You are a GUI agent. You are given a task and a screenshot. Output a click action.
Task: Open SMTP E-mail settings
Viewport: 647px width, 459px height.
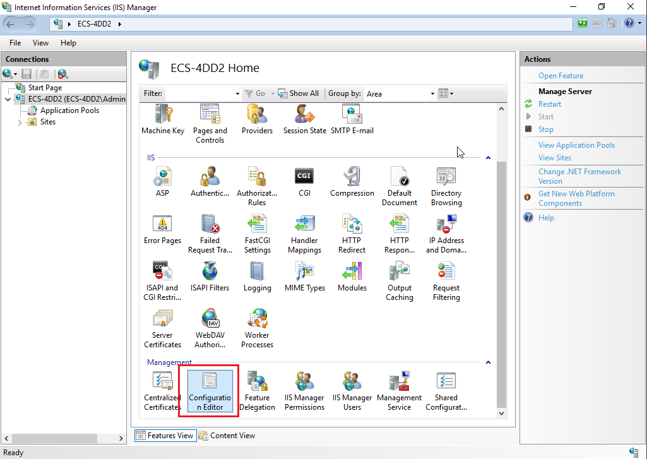352,119
